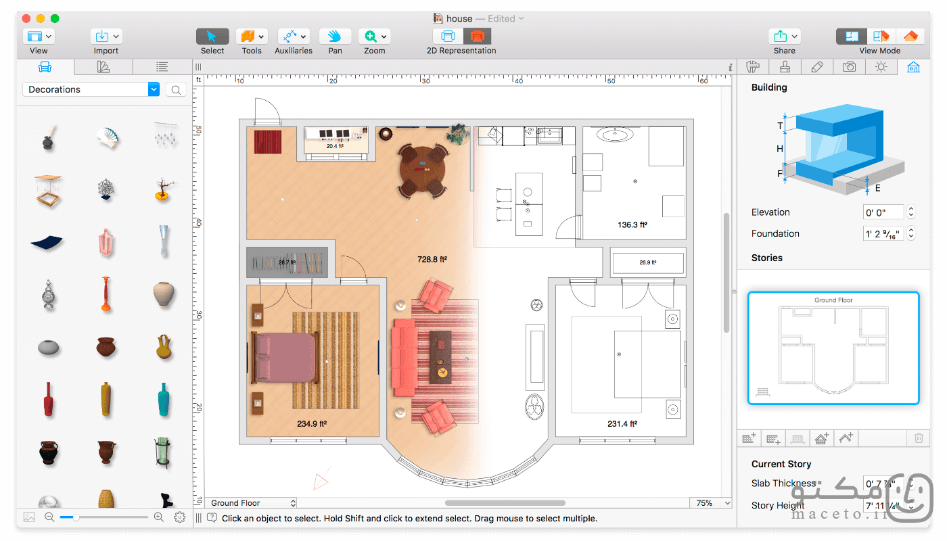Click the Foundation value stepper

911,233
